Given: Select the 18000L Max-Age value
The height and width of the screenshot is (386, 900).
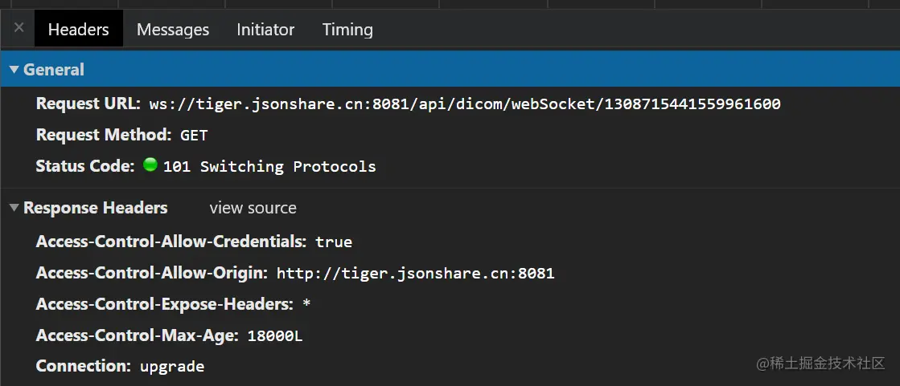Looking at the screenshot, I should coord(275,335).
